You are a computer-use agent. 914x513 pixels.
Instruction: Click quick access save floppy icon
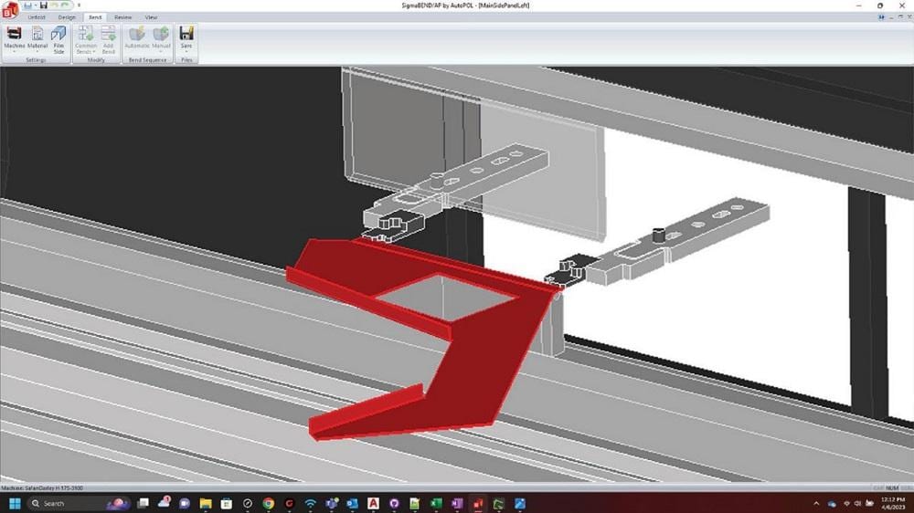pyautogui.click(x=43, y=5)
